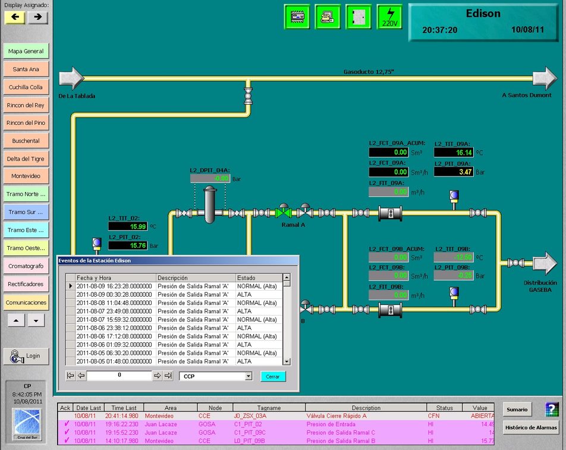
Task: Open Delta del Tigre display
Action: 26,159
